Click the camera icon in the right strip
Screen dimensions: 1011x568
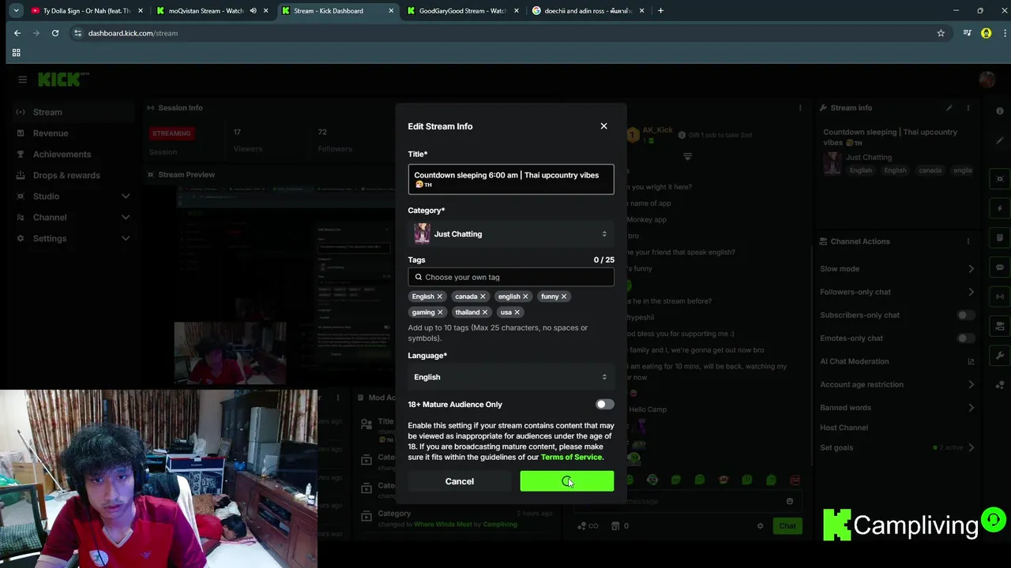coord(1000,179)
